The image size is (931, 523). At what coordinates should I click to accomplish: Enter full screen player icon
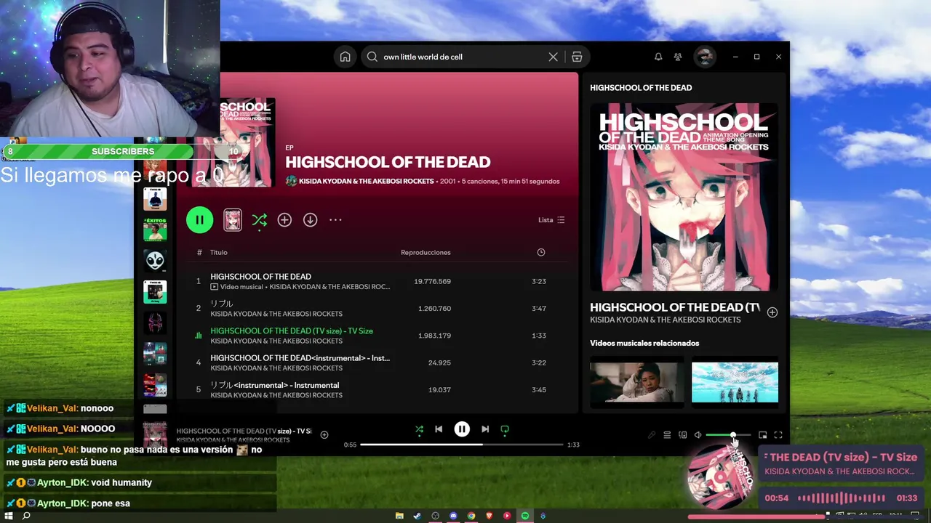click(x=778, y=435)
